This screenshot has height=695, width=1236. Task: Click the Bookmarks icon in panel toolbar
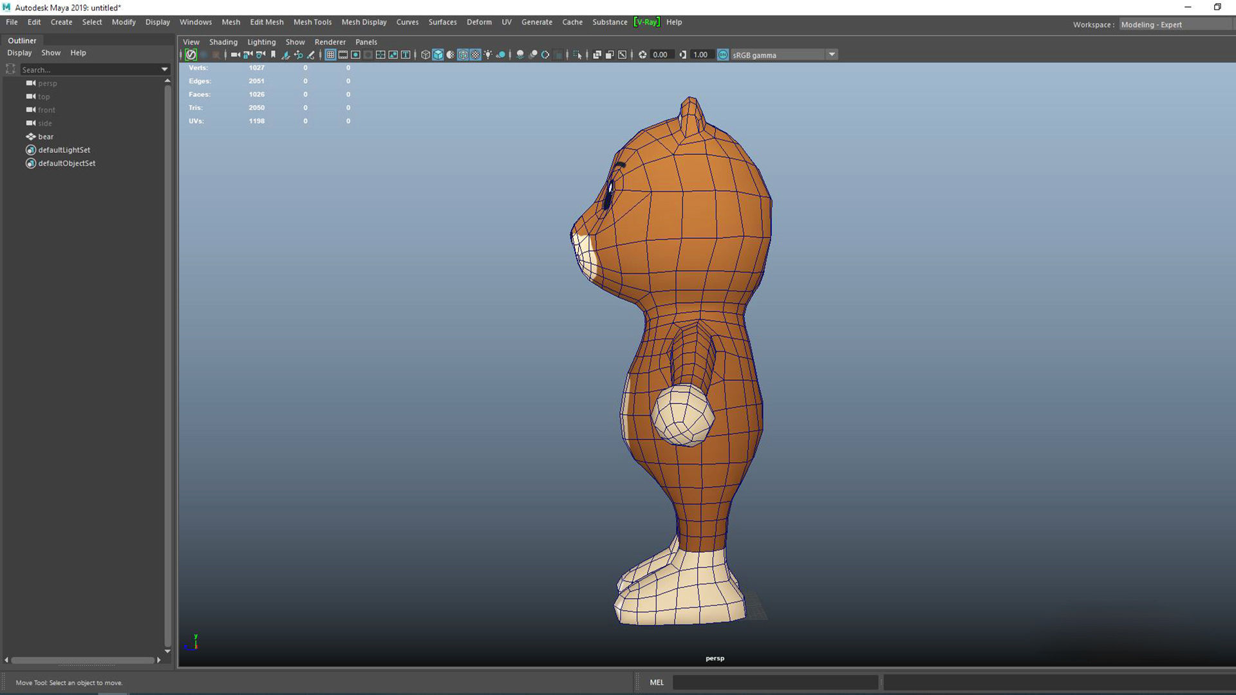tap(273, 55)
